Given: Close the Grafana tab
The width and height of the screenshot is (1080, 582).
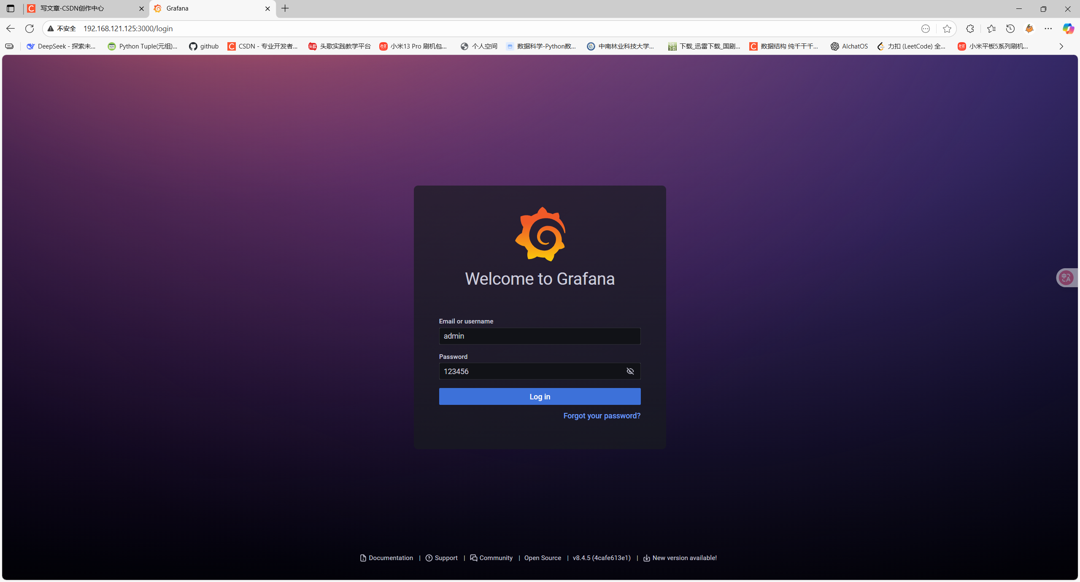Looking at the screenshot, I should point(267,8).
